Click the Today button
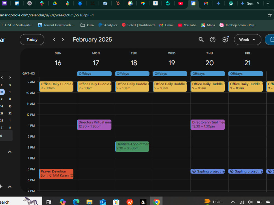This screenshot has width=274, height=205. (32, 40)
